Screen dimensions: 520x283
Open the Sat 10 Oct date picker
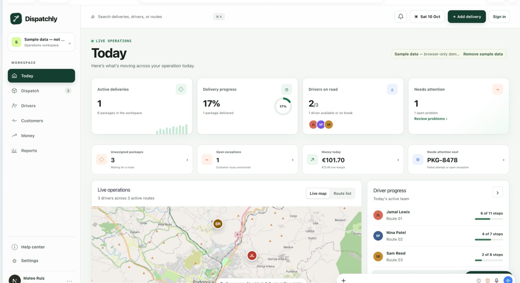427,17
